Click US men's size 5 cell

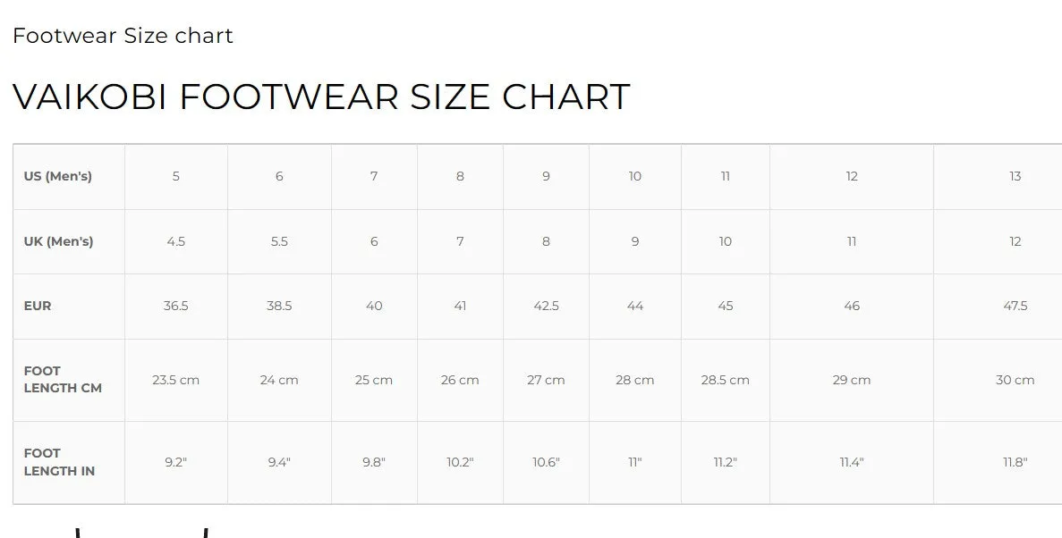pos(176,177)
